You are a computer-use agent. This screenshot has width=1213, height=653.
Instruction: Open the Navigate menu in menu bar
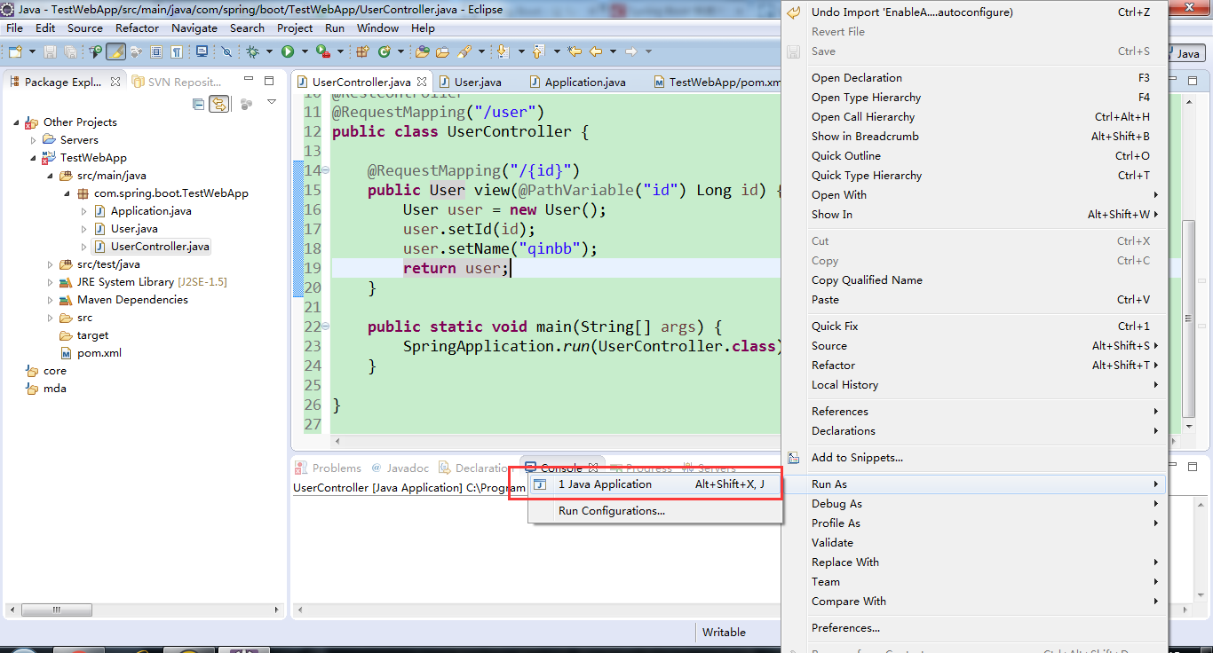(x=194, y=28)
